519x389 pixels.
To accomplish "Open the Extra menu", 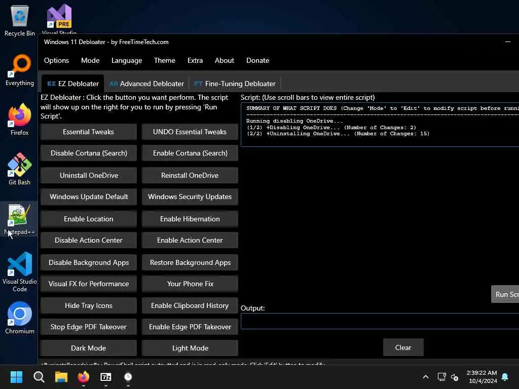I will click(195, 61).
